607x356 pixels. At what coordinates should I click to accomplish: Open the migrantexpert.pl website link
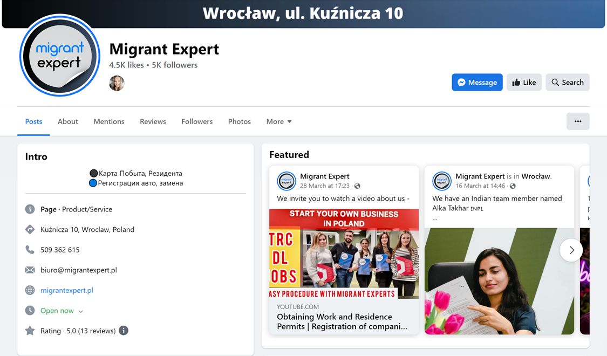[x=67, y=290]
